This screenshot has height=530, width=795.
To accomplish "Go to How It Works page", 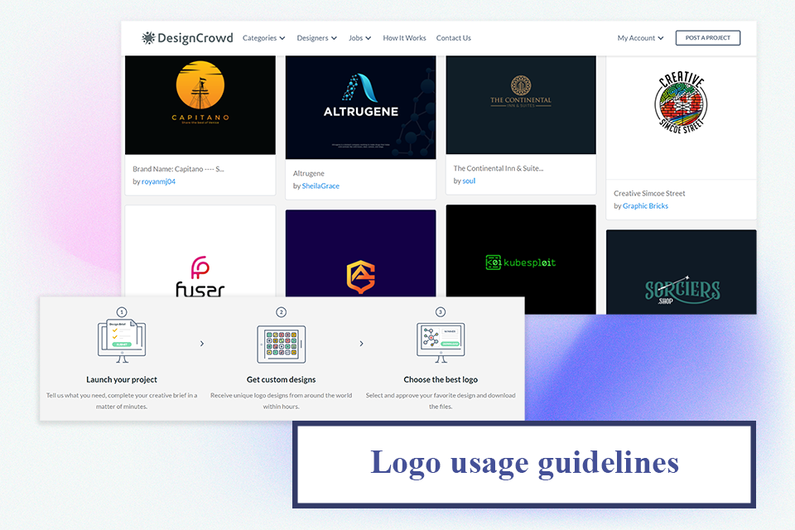I will [405, 38].
